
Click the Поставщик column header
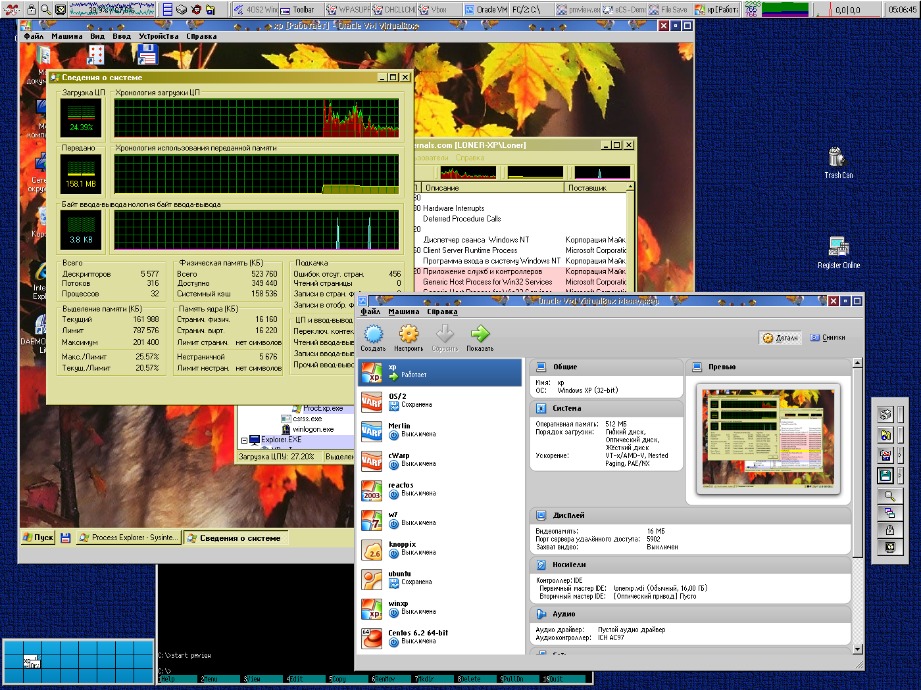pyautogui.click(x=595, y=188)
